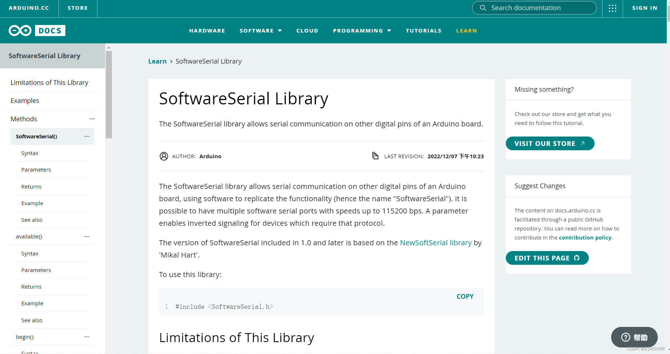Image resolution: width=670 pixels, height=354 pixels.
Task: Click COPY on the code block
Action: pyautogui.click(x=465, y=297)
